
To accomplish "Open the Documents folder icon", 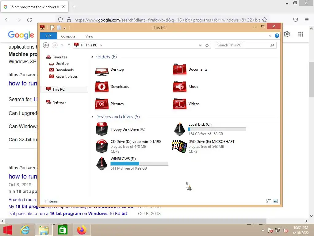I will pyautogui.click(x=180, y=70).
